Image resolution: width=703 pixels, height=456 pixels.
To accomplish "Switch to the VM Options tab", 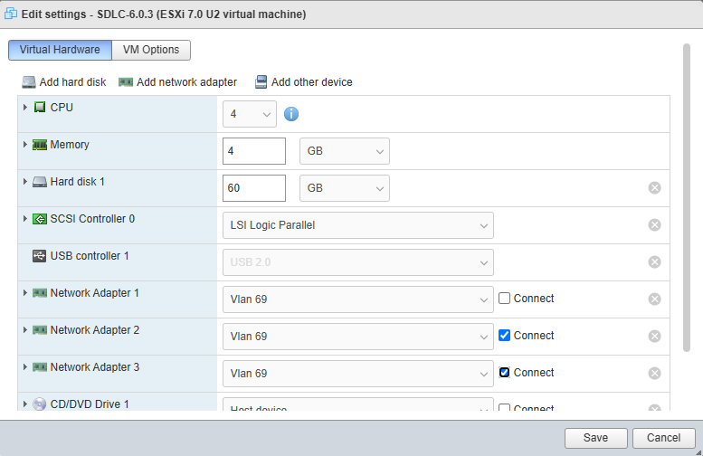I will point(151,51).
